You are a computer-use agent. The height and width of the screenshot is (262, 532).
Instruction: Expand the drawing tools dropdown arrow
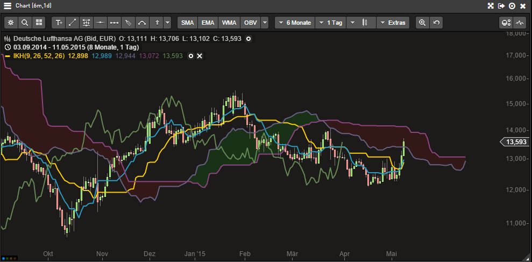[x=168, y=23]
